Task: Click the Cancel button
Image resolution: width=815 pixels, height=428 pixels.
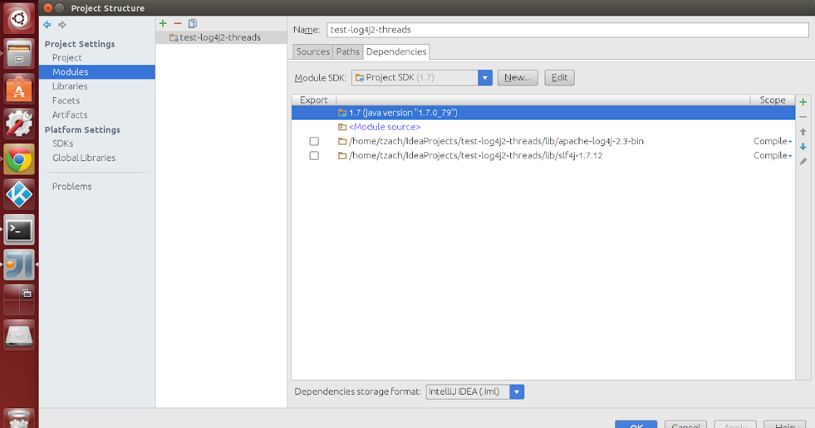Action: pos(685,425)
